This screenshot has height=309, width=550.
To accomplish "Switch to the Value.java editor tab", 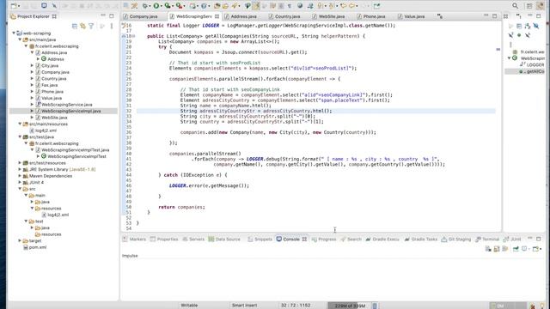I will click(414, 16).
